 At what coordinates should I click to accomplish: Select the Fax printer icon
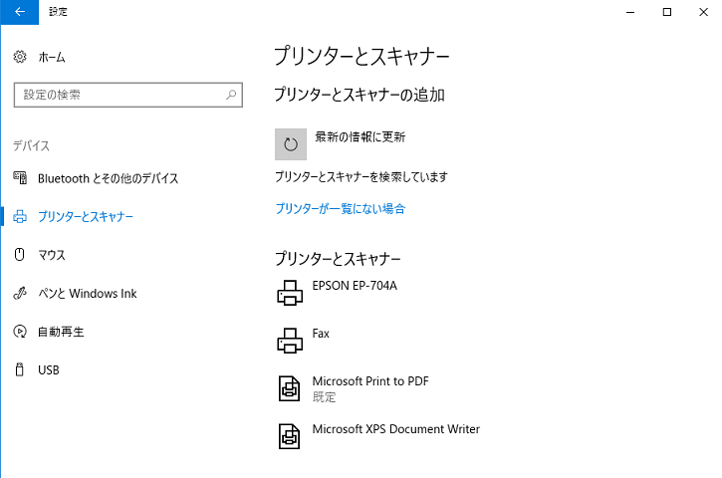click(x=290, y=341)
